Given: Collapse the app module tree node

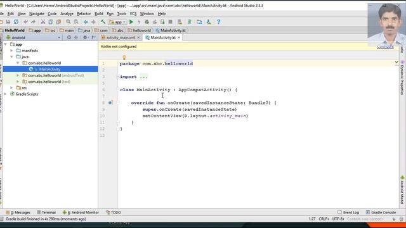Looking at the screenshot, I should (6, 44).
